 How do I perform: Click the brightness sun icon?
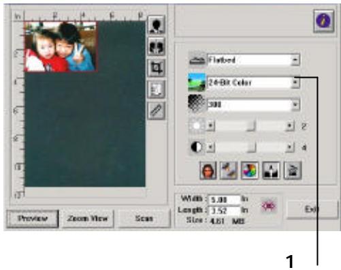(197, 125)
